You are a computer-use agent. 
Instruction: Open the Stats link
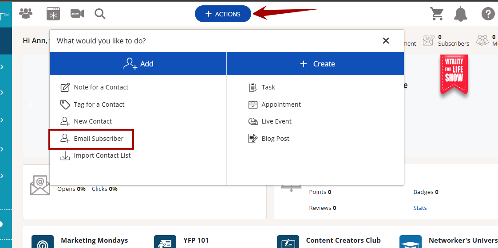pyautogui.click(x=420, y=208)
